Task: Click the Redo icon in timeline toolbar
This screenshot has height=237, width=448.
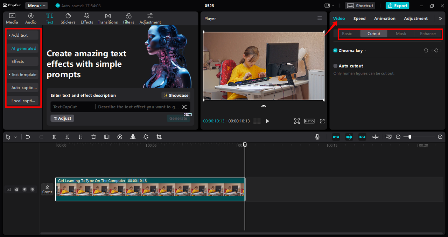Action: pyautogui.click(x=41, y=137)
